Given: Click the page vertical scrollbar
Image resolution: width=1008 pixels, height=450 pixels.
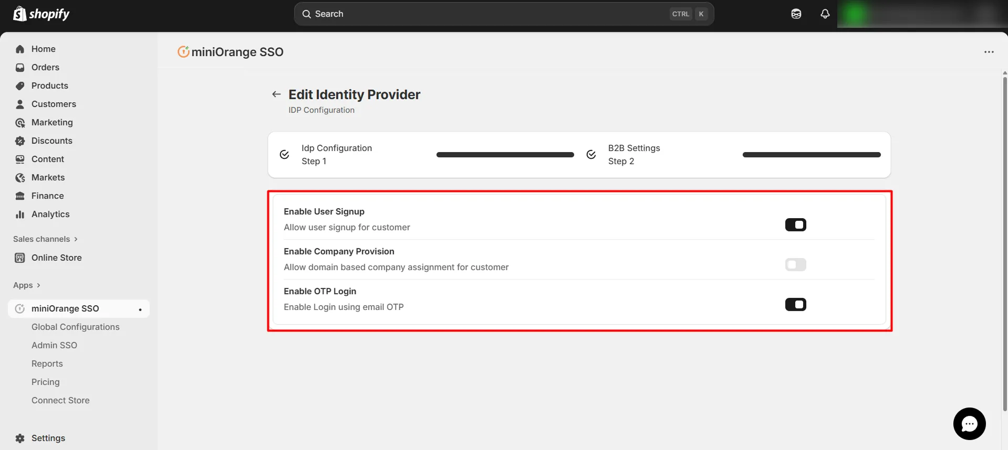Looking at the screenshot, I should tap(1005, 244).
